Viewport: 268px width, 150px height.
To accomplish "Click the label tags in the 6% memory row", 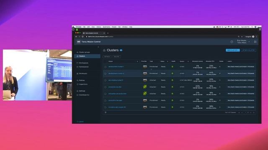I will coord(241,107).
